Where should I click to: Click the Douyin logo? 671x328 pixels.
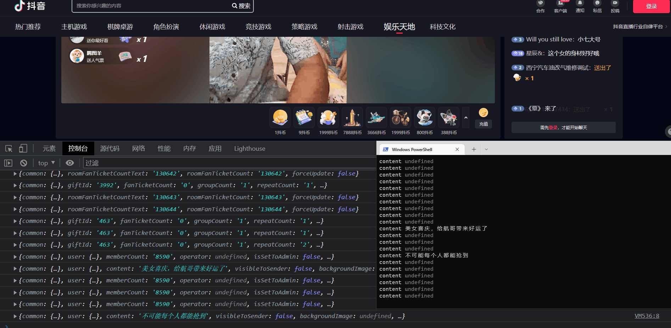pyautogui.click(x=30, y=6)
